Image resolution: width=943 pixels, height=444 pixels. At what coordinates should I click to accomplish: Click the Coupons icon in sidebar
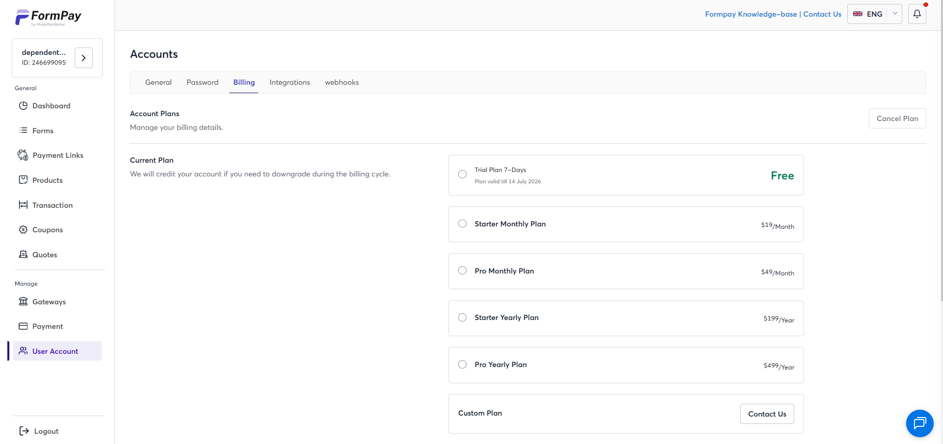point(23,229)
